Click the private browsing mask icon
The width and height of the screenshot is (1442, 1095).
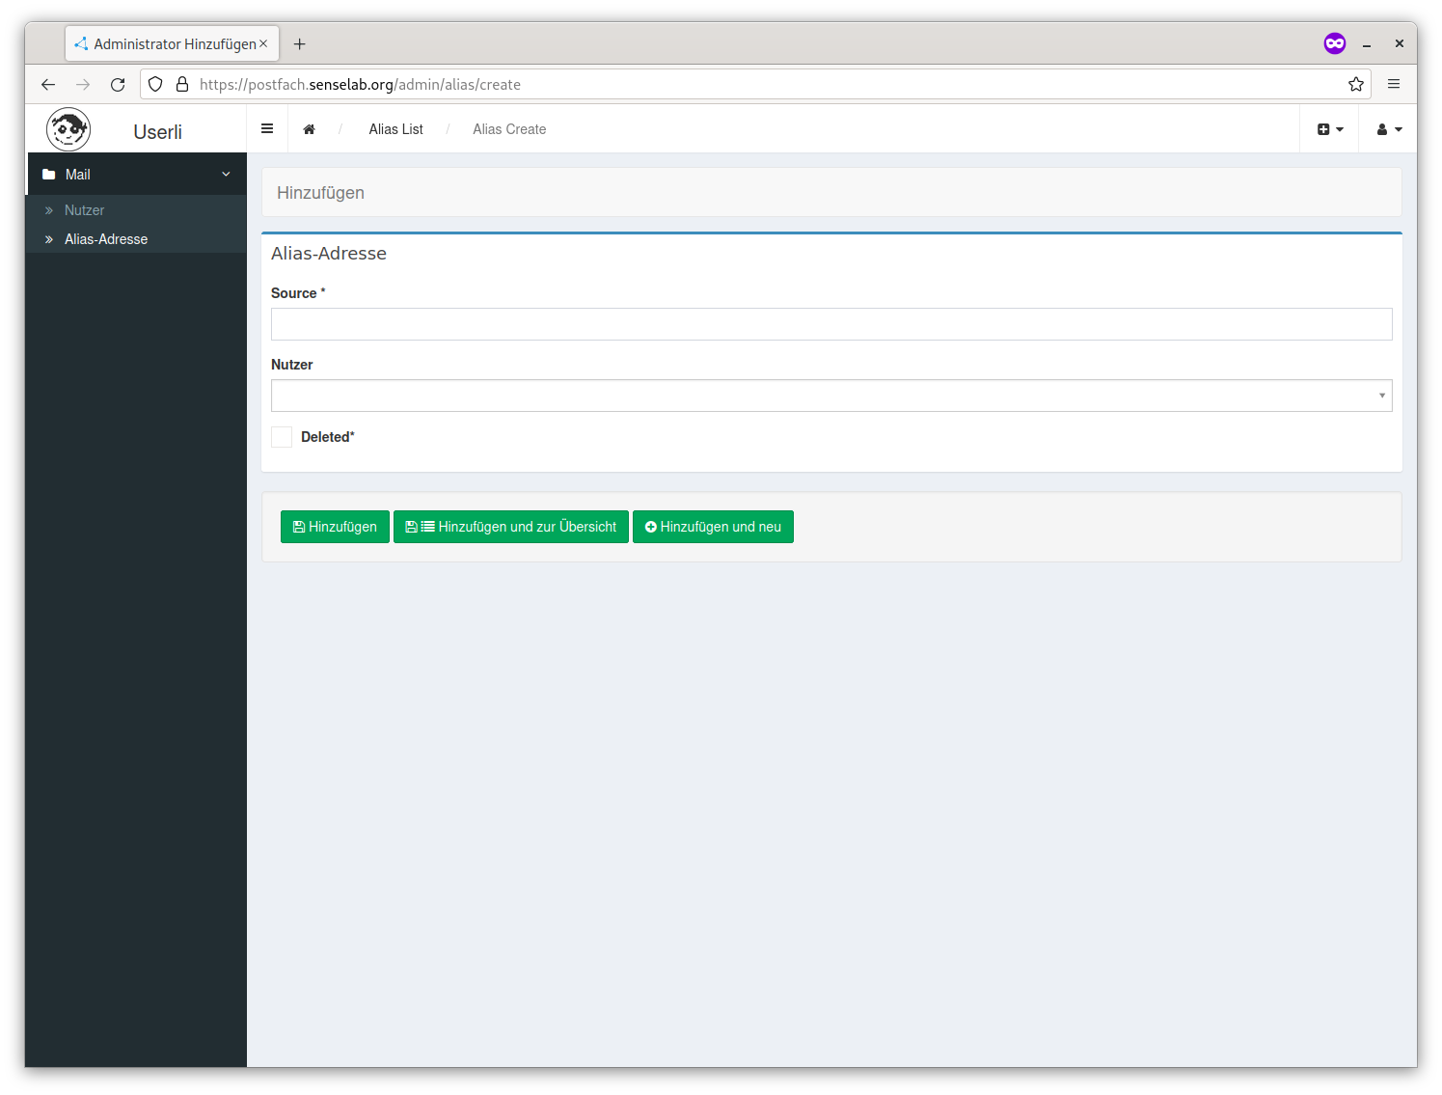click(1335, 43)
